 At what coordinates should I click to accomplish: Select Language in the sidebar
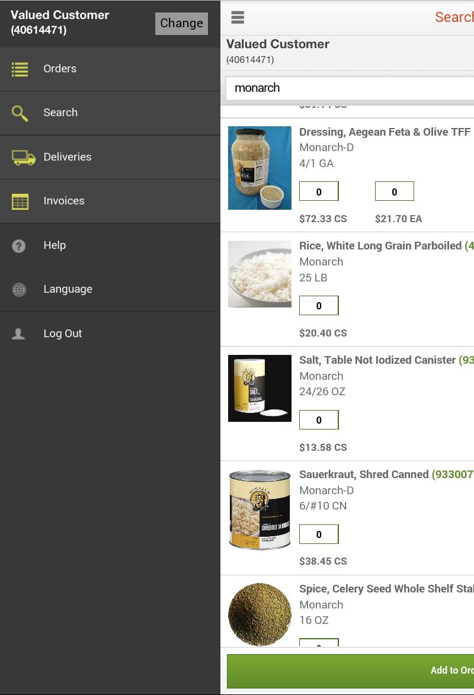click(x=110, y=290)
